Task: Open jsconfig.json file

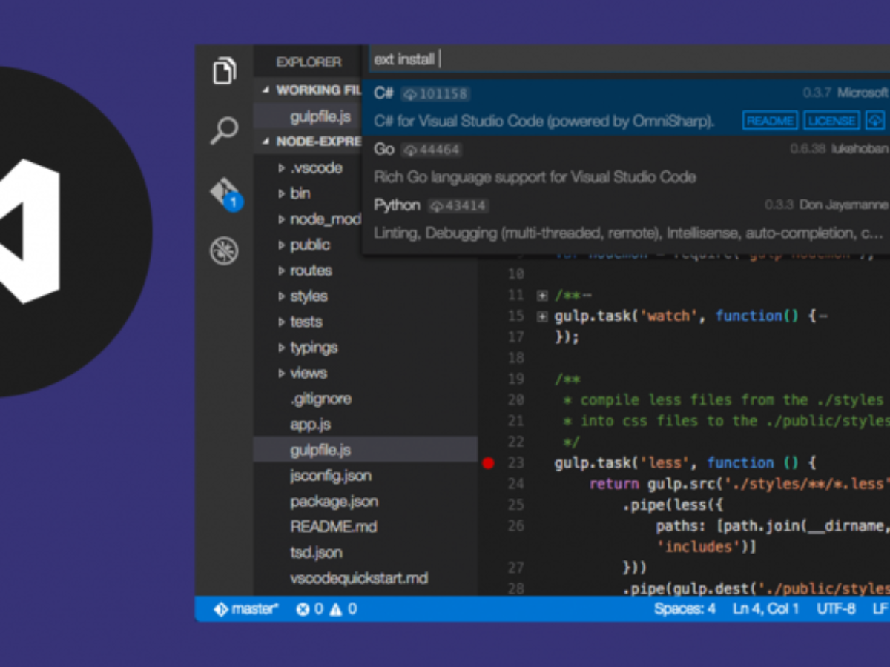Action: [x=331, y=476]
